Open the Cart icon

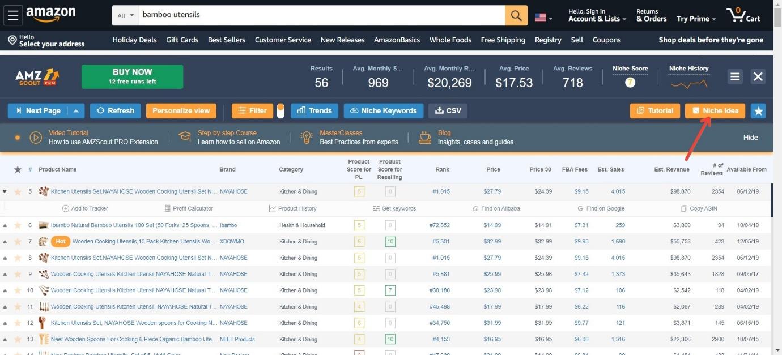click(x=744, y=15)
